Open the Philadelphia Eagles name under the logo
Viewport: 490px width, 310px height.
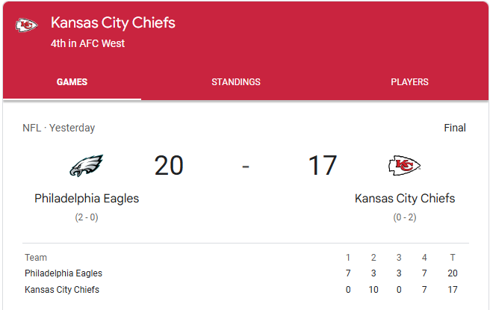(x=87, y=199)
